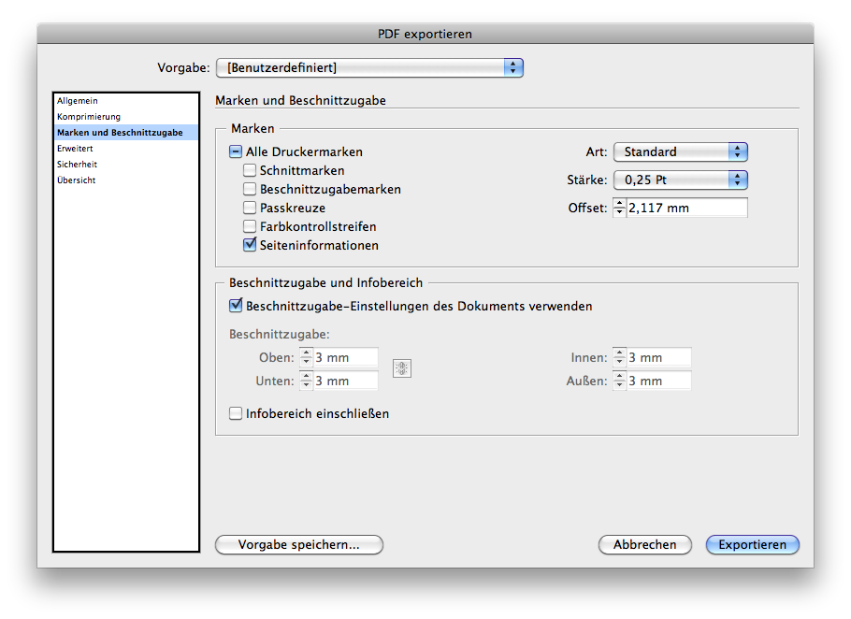This screenshot has width=851, height=619.
Task: Select Komprimierung in the sidebar list
Action: (x=126, y=117)
